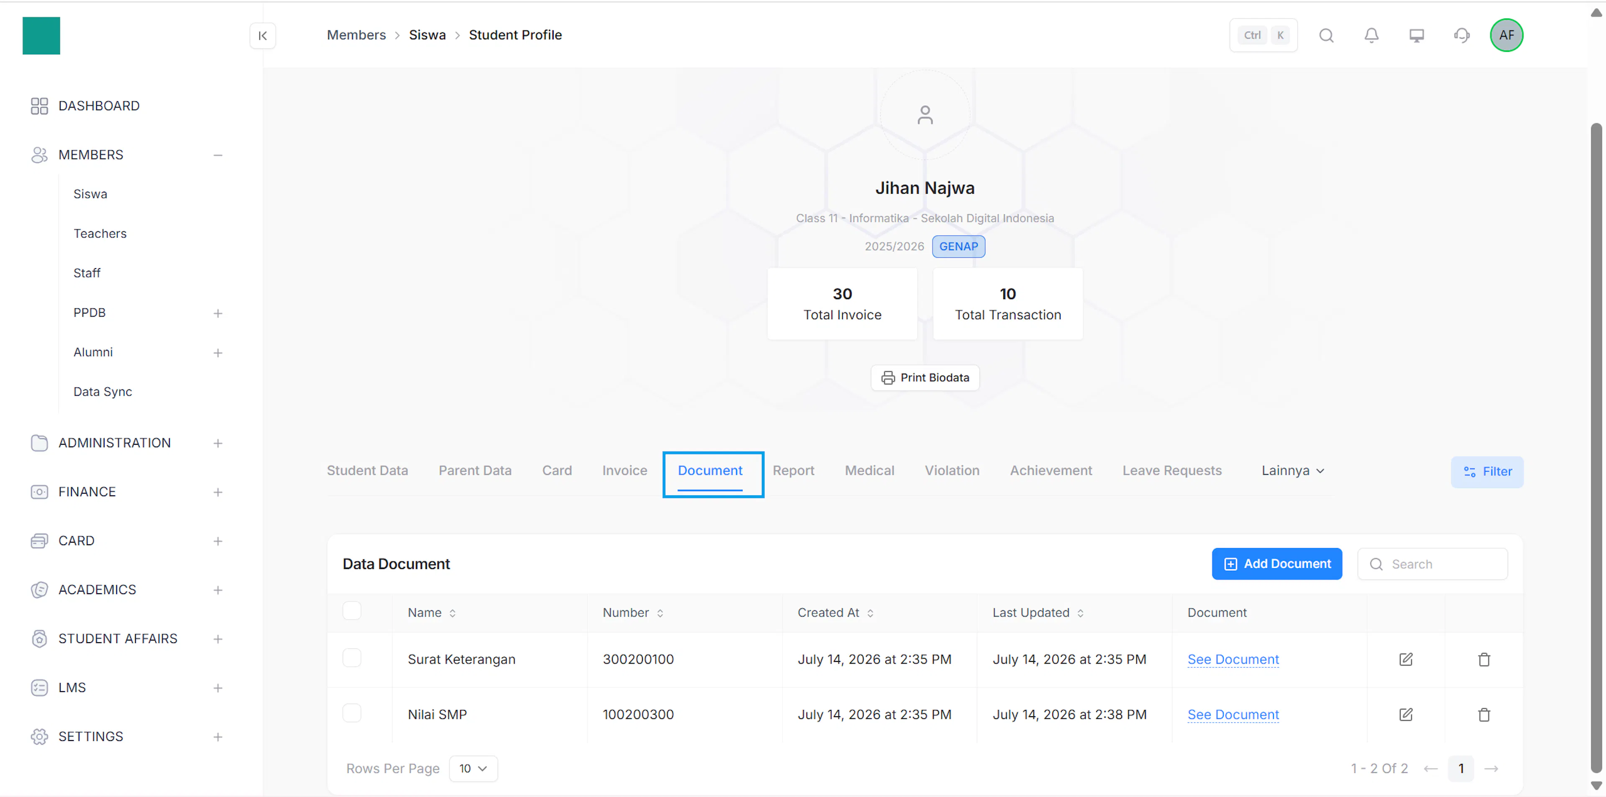Open the Lainnya dropdown

(1292, 471)
